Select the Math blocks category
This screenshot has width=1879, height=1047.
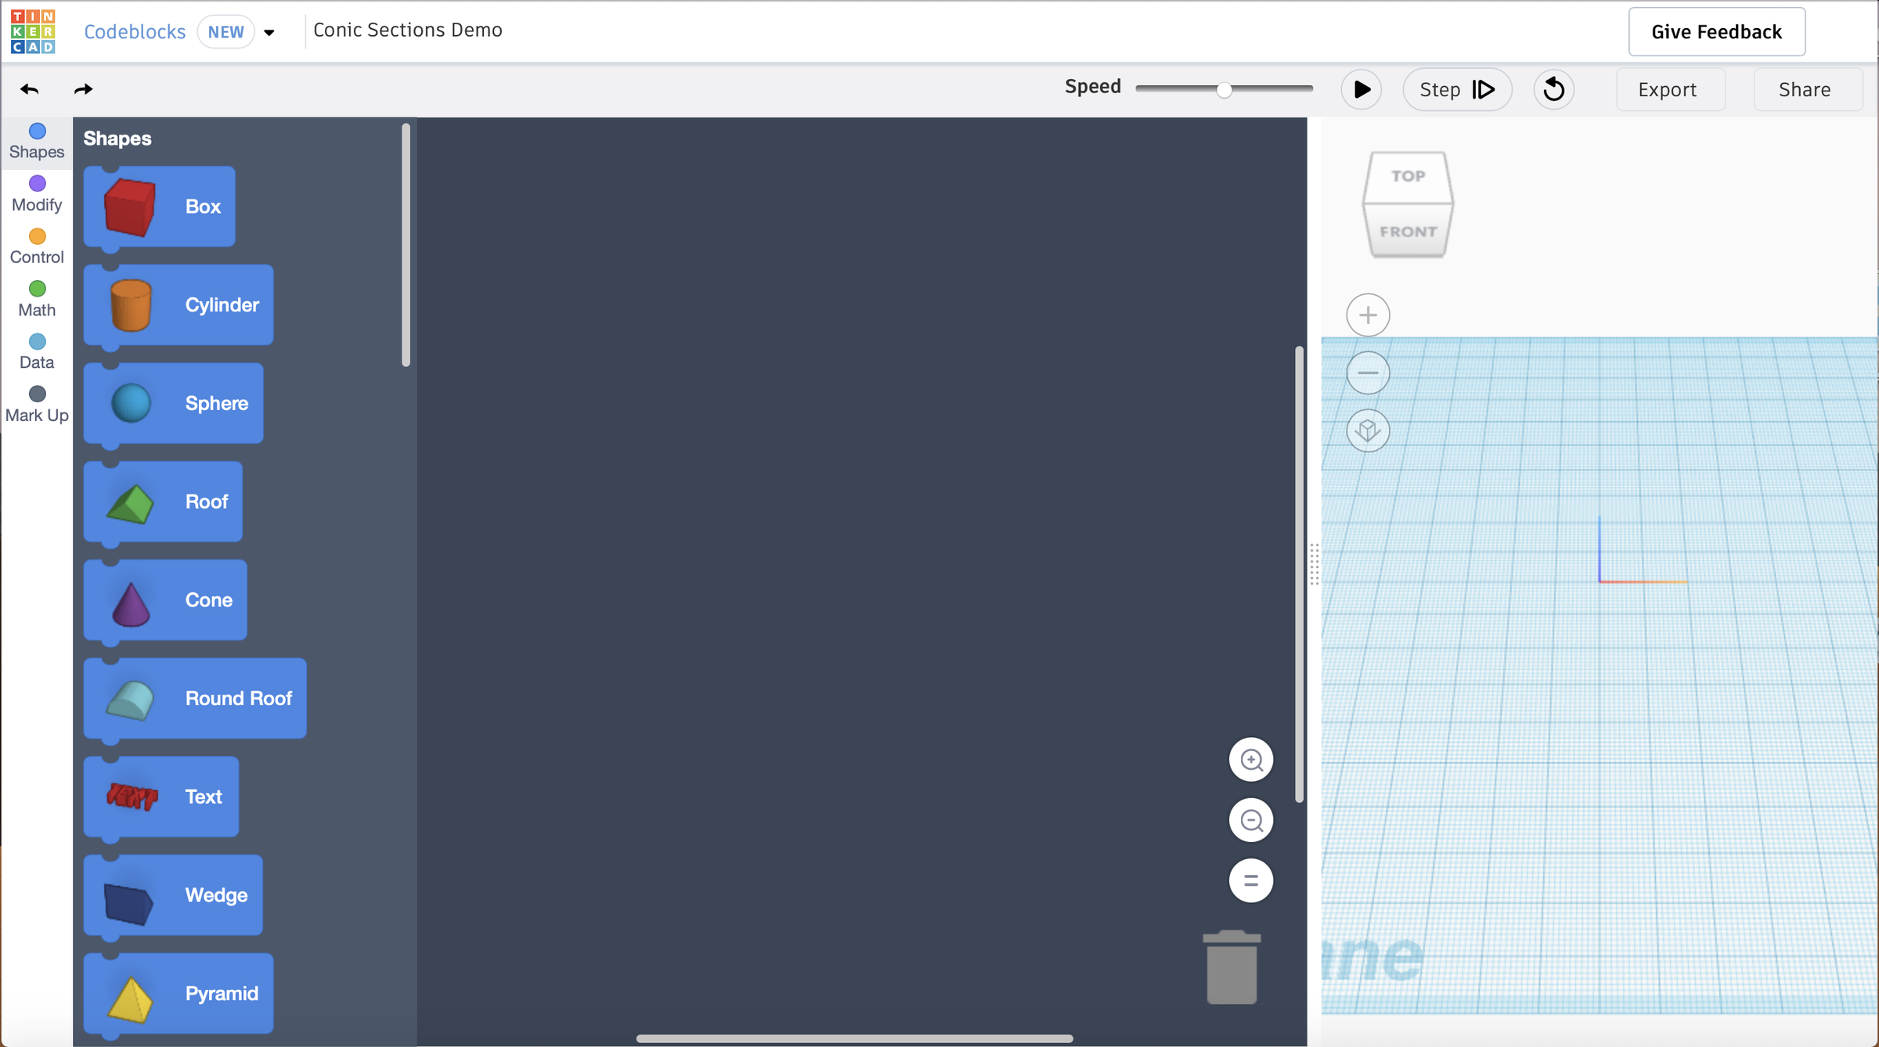(x=36, y=298)
